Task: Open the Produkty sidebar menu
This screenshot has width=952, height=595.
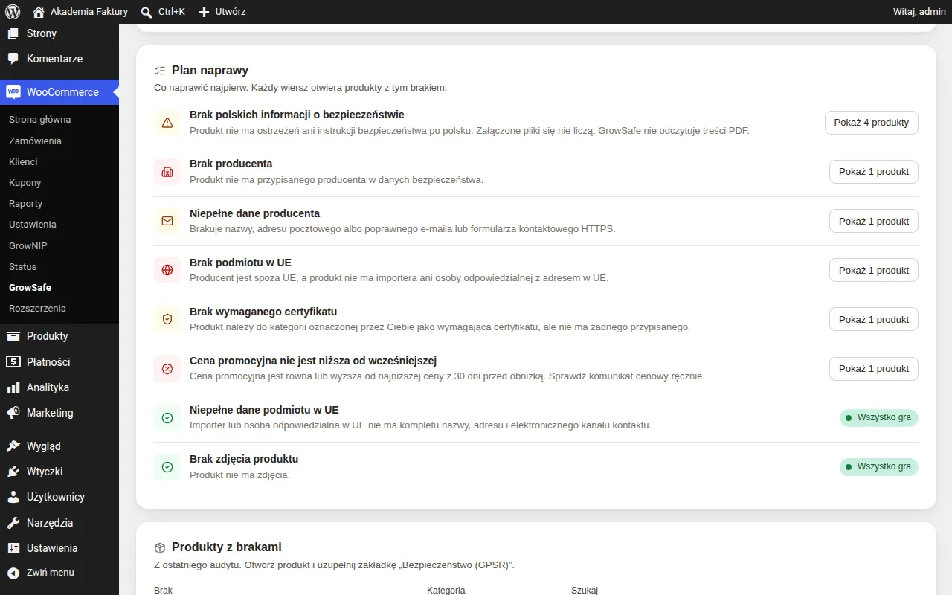Action: point(59,336)
